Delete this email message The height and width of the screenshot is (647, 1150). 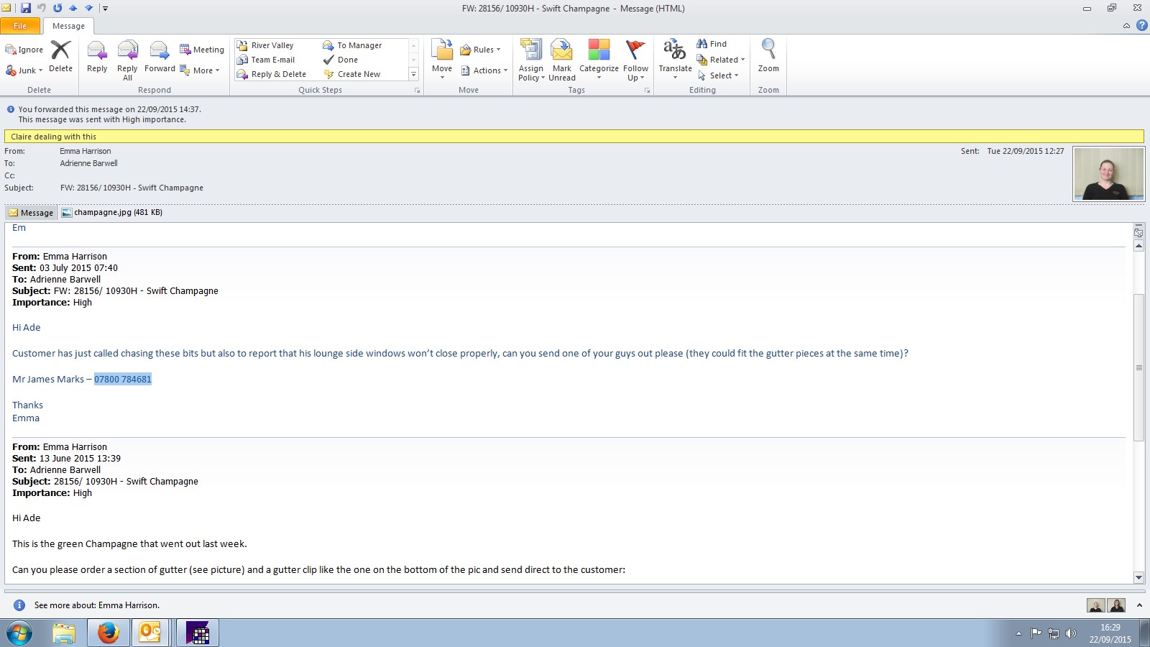point(60,57)
